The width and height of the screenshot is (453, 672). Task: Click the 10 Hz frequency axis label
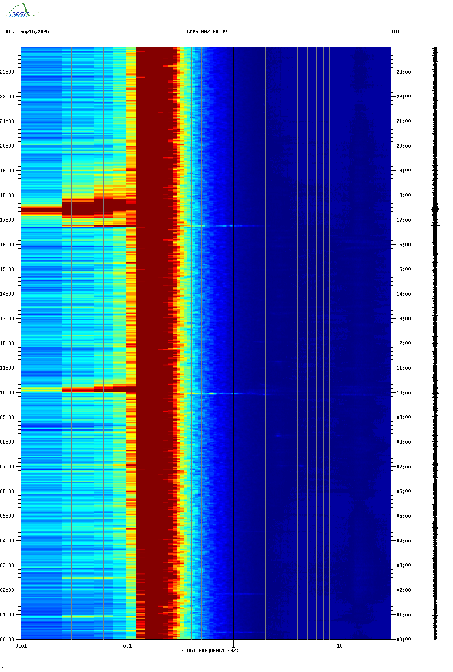tap(340, 646)
